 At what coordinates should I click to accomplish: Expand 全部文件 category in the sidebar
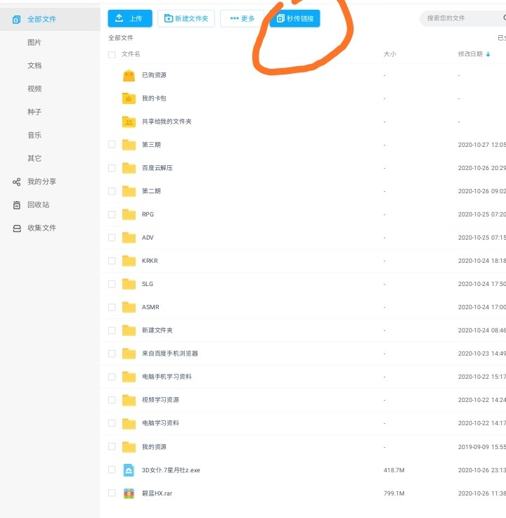coord(42,20)
